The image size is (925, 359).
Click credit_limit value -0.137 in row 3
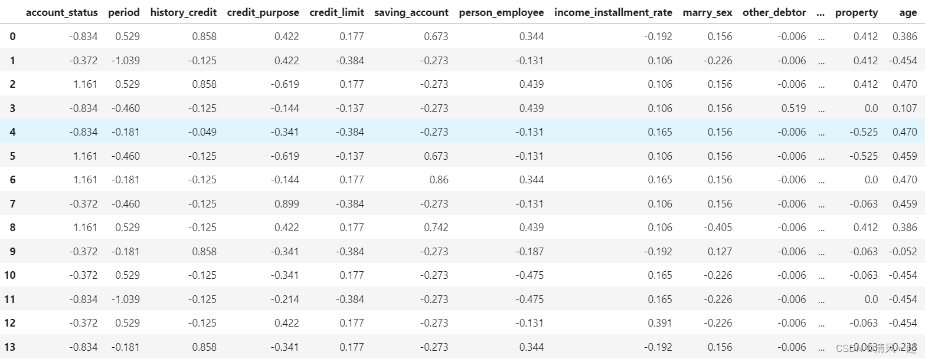pos(350,108)
